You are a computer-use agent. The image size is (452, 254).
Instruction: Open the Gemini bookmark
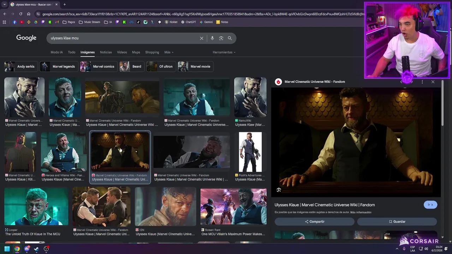pyautogui.click(x=206, y=22)
